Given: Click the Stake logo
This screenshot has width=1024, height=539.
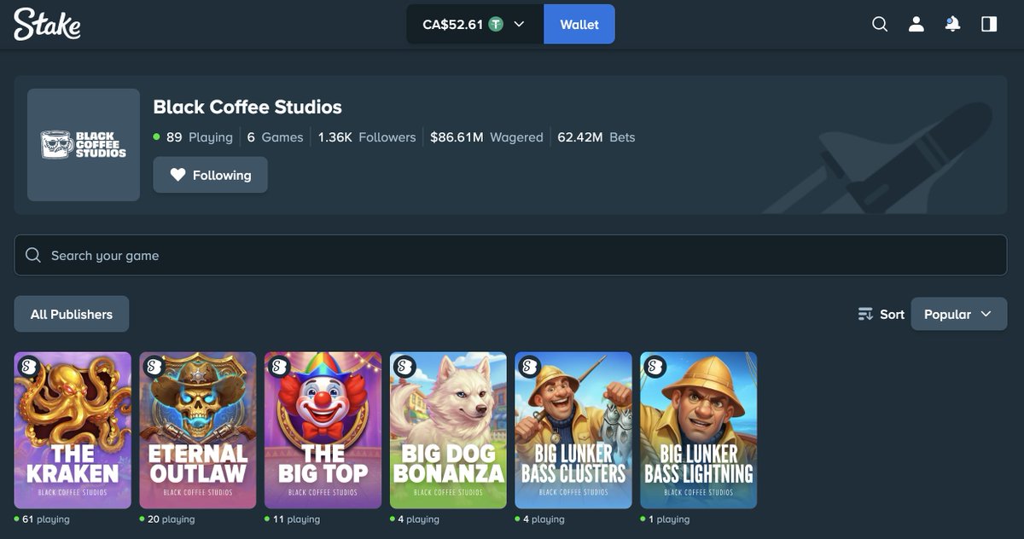Looking at the screenshot, I should point(48,24).
